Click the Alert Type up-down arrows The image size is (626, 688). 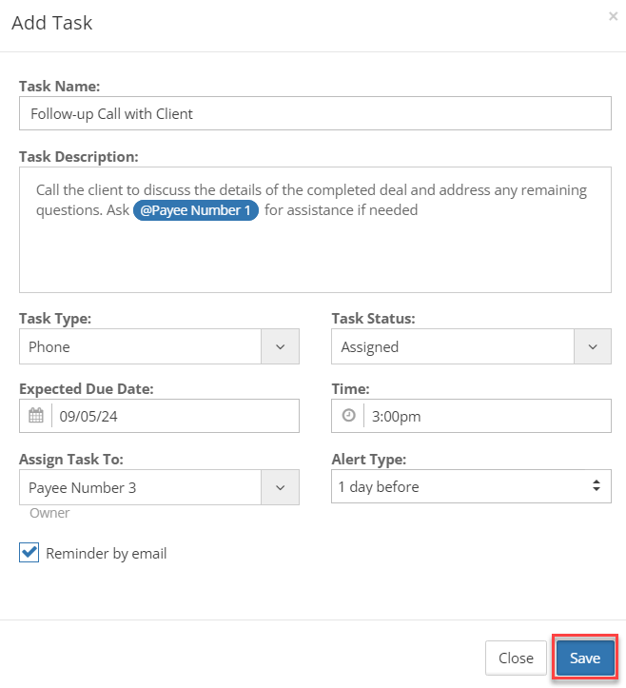tap(597, 485)
